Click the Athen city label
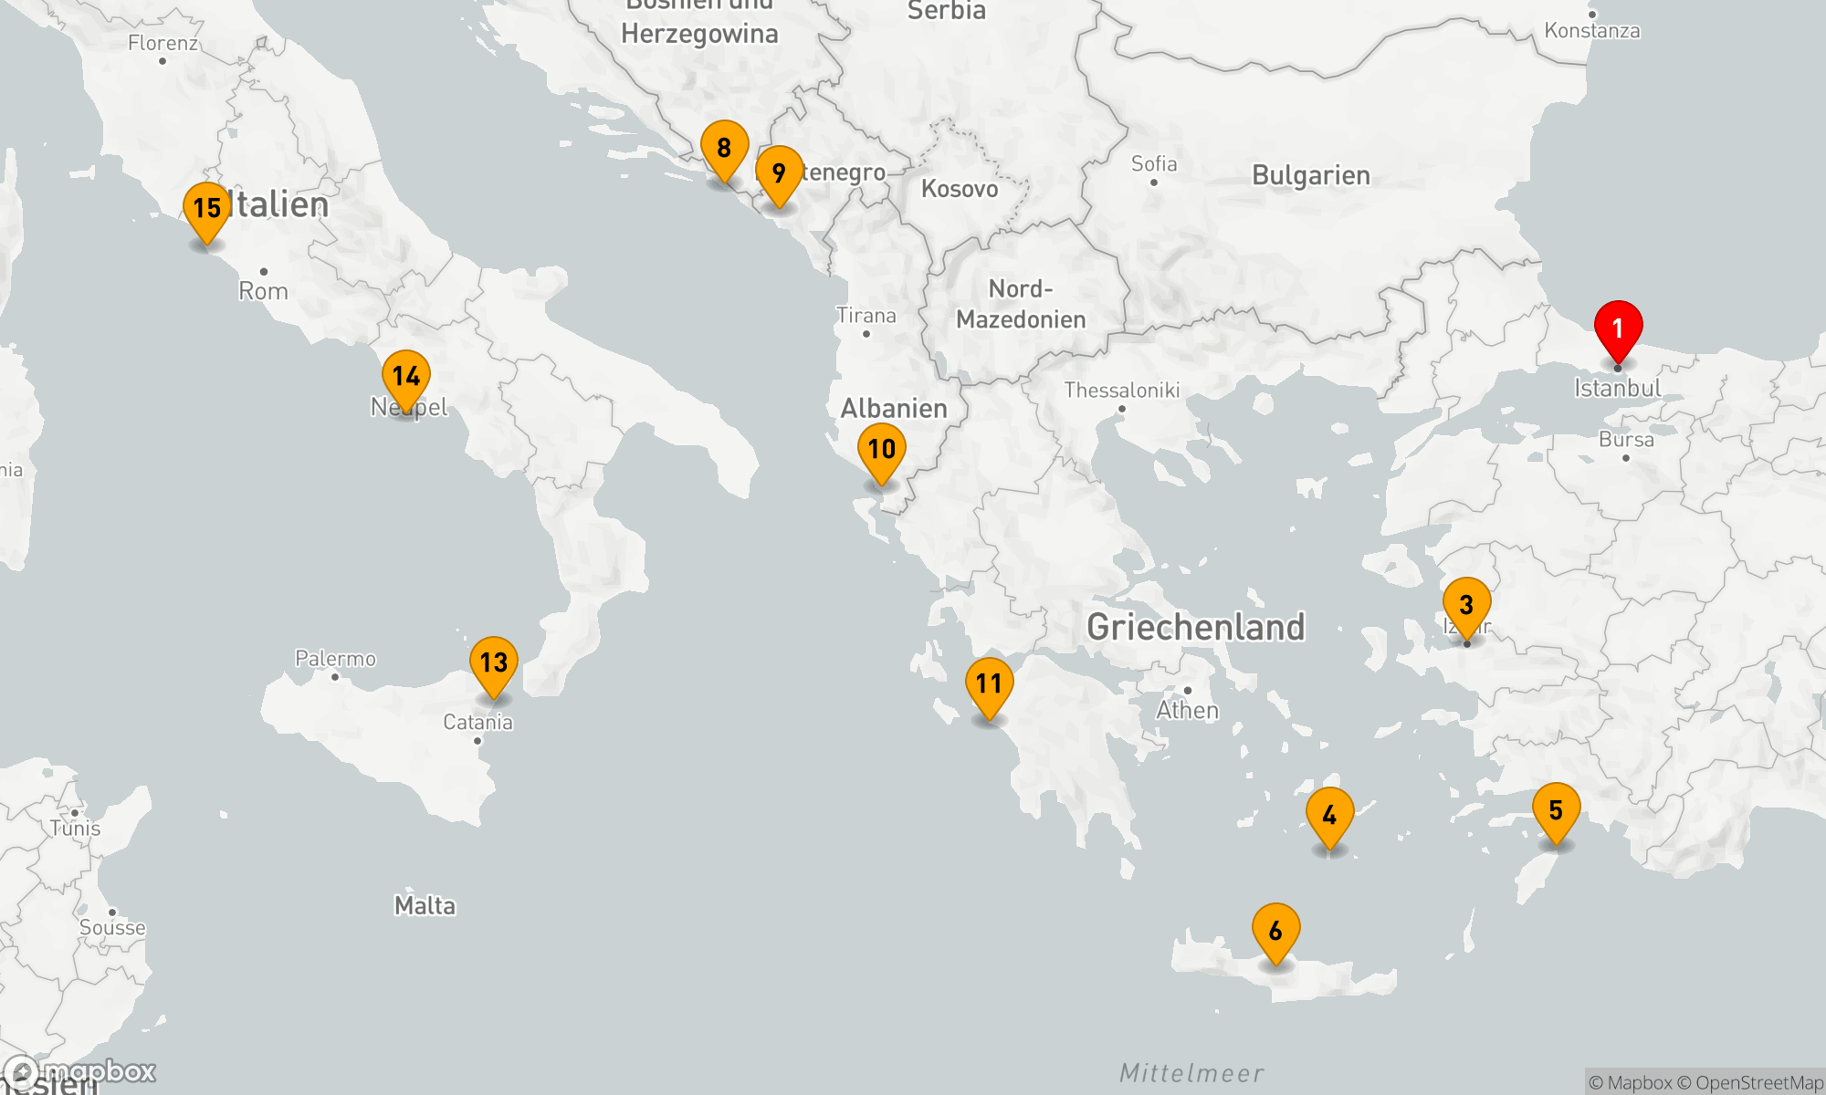This screenshot has height=1095, width=1826. [x=1187, y=710]
